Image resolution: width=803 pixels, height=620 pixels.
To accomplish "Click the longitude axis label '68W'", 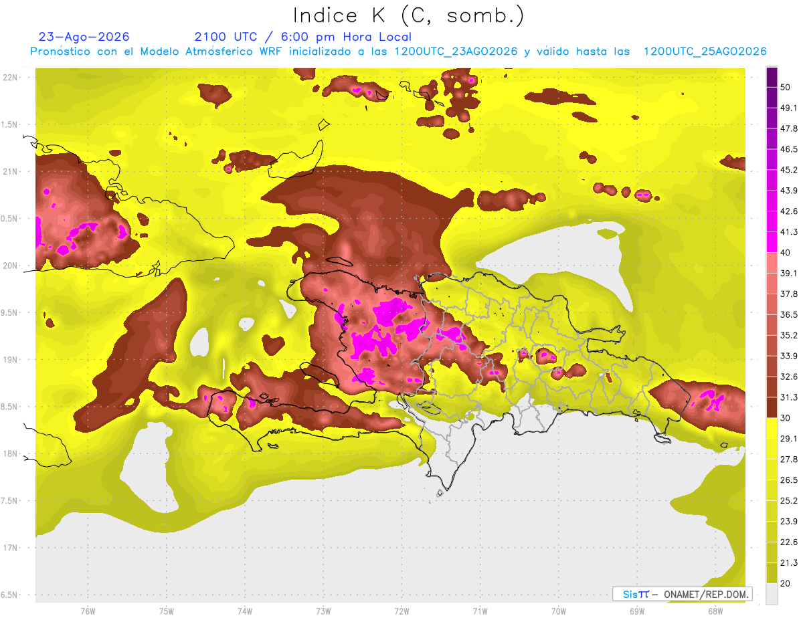I will pyautogui.click(x=715, y=611).
